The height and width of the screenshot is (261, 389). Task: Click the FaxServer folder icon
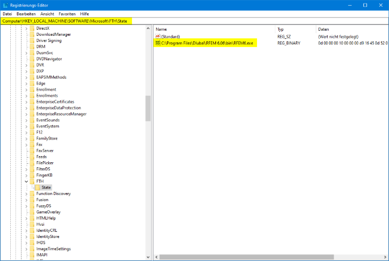[x=32, y=150]
